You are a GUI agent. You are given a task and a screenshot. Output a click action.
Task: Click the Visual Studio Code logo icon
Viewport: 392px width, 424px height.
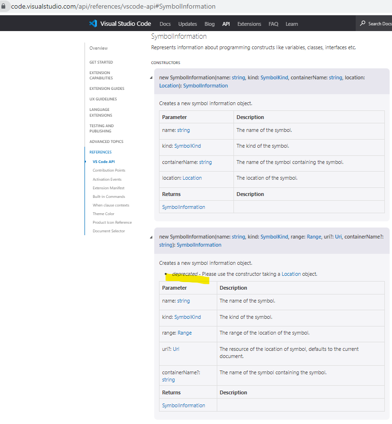click(91, 23)
